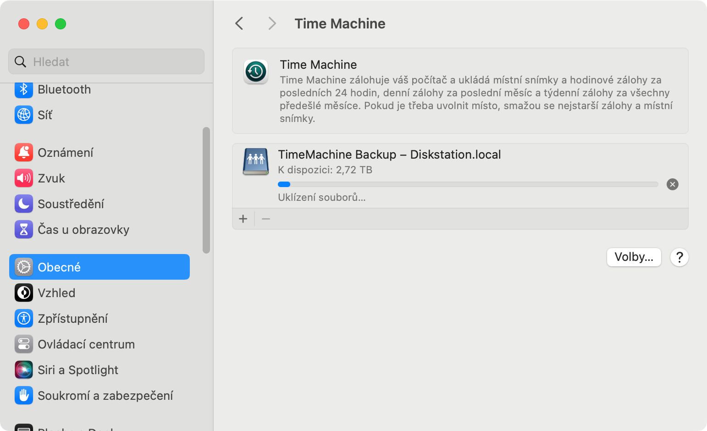Minimize window with the yellow button
The height and width of the screenshot is (431, 707).
tap(42, 23)
